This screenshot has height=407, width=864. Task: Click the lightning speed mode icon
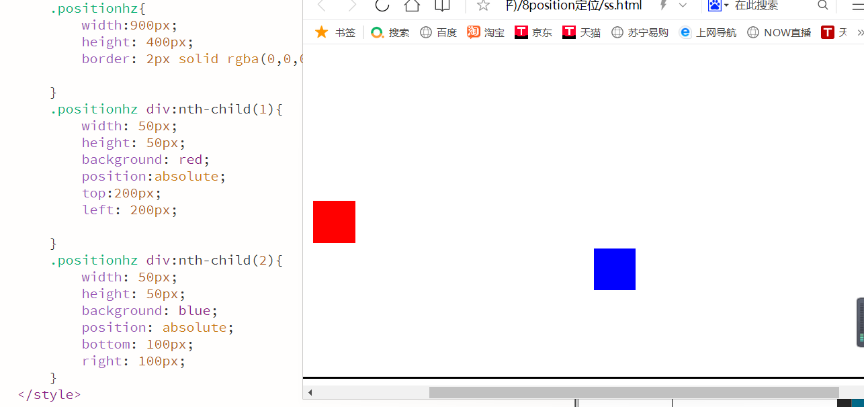(663, 5)
